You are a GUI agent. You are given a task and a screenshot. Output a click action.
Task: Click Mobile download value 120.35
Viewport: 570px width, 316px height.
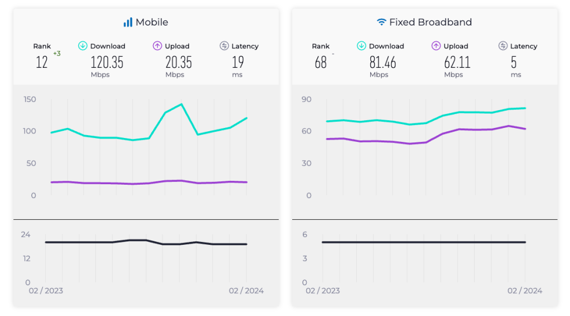coord(107,62)
